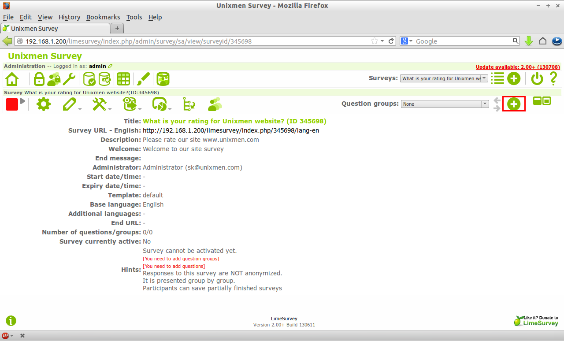Viewport: 564px width, 341px height.
Task: Click the URL history dropdown arrow
Action: click(382, 41)
